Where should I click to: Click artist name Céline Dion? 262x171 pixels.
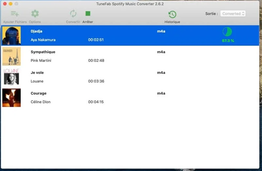click(41, 102)
